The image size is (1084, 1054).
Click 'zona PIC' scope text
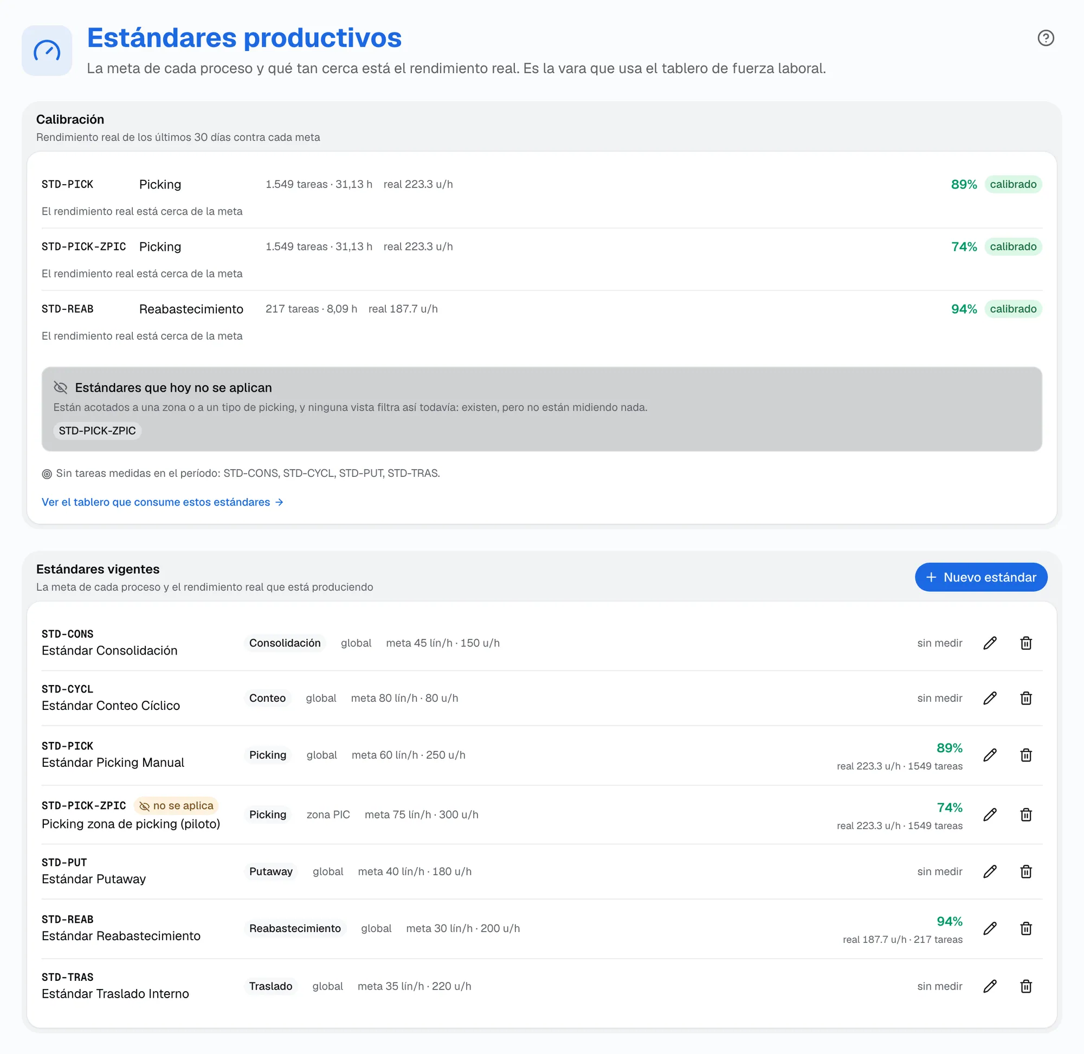point(328,814)
